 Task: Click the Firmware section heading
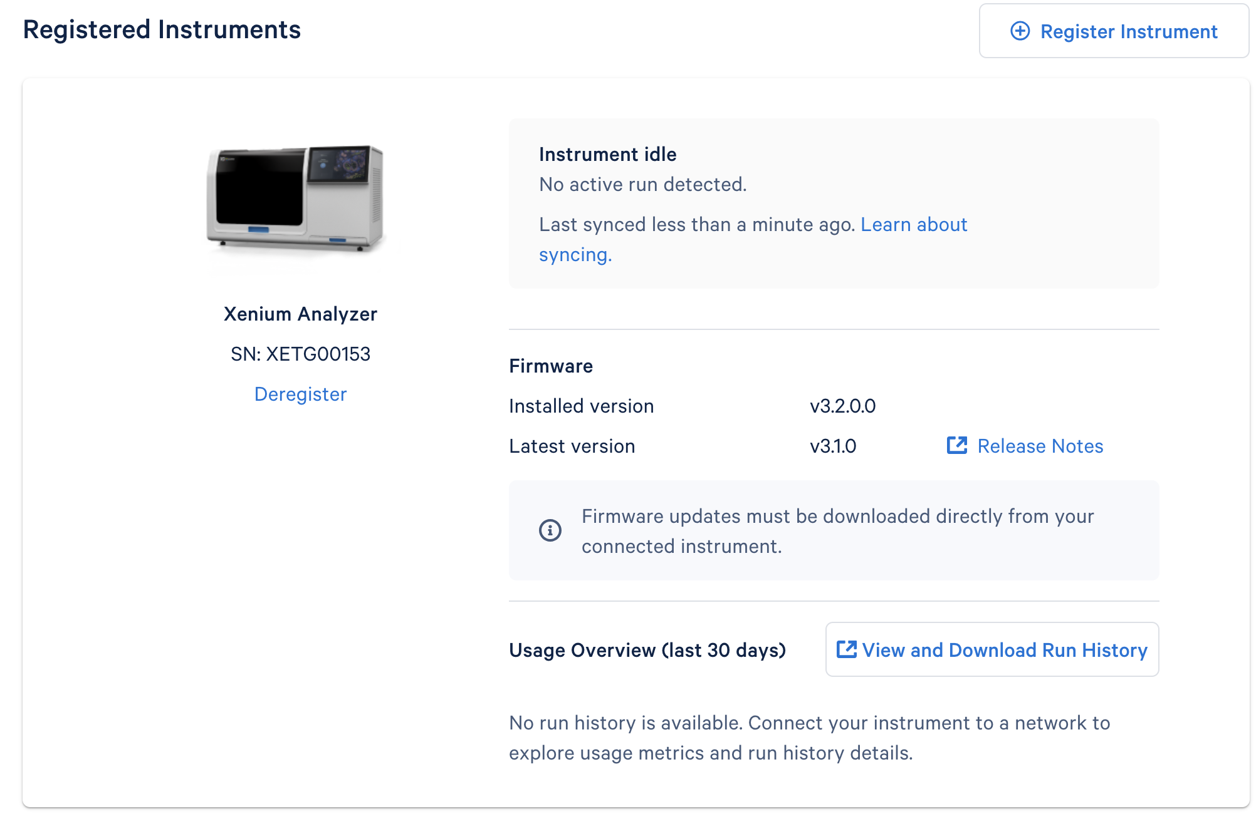pos(550,366)
